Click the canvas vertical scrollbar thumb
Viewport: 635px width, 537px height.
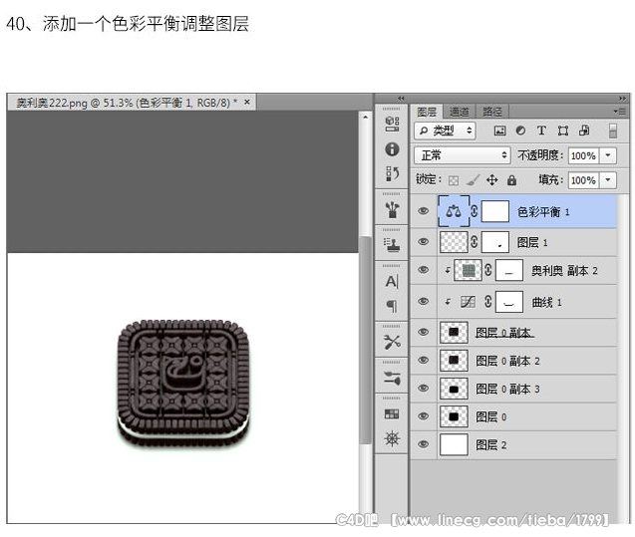click(x=365, y=340)
